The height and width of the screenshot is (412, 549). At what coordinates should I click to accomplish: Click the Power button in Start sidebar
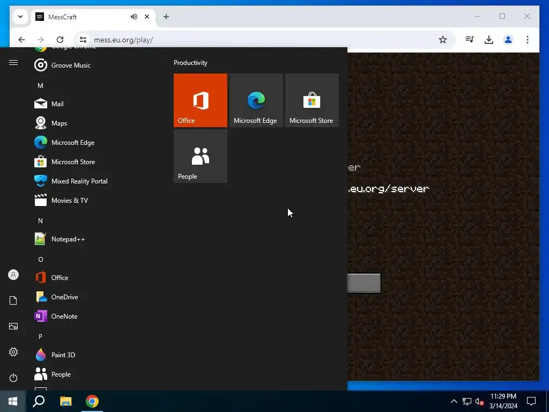(x=13, y=378)
